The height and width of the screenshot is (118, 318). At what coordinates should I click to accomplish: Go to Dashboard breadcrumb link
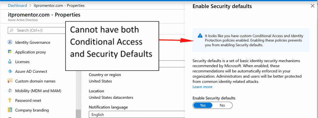[x=17, y=6]
